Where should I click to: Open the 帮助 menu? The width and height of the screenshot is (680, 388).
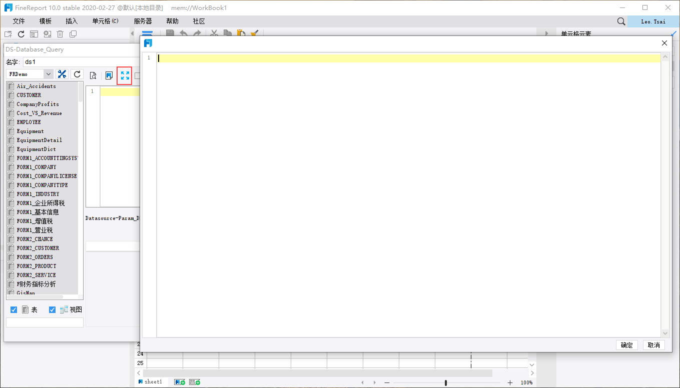pos(172,21)
